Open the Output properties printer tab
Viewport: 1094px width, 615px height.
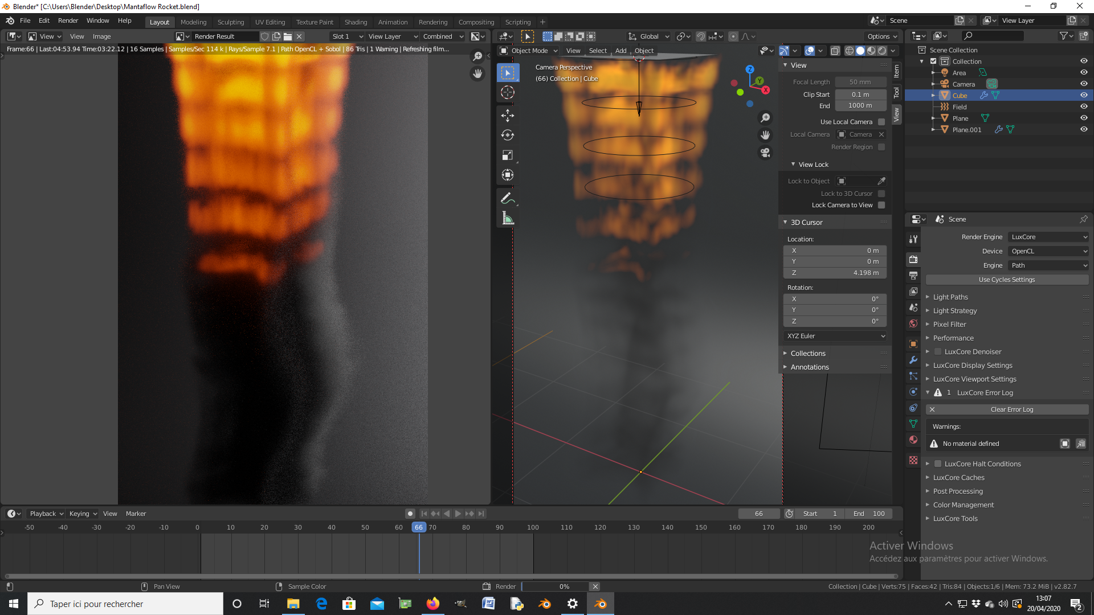pos(913,276)
